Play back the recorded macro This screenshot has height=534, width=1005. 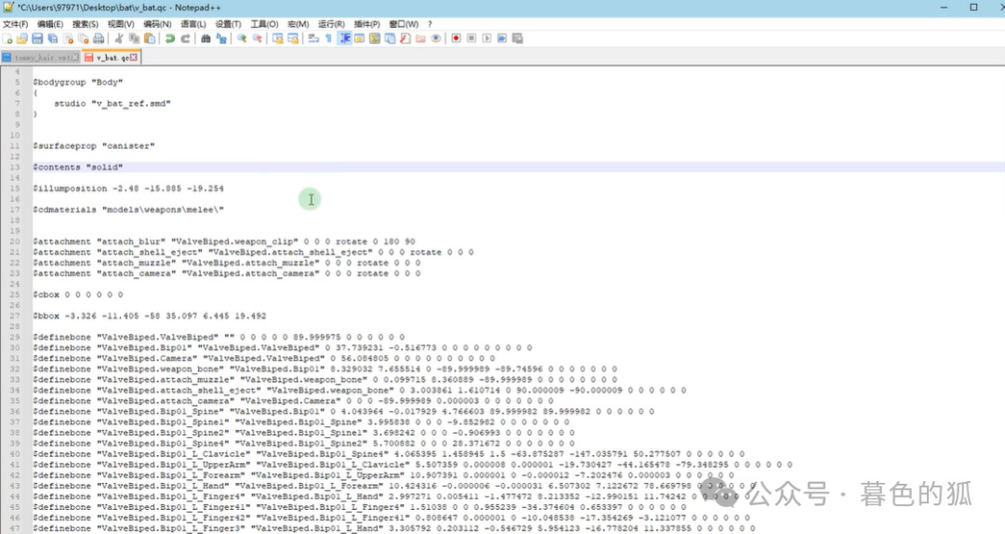click(x=487, y=38)
